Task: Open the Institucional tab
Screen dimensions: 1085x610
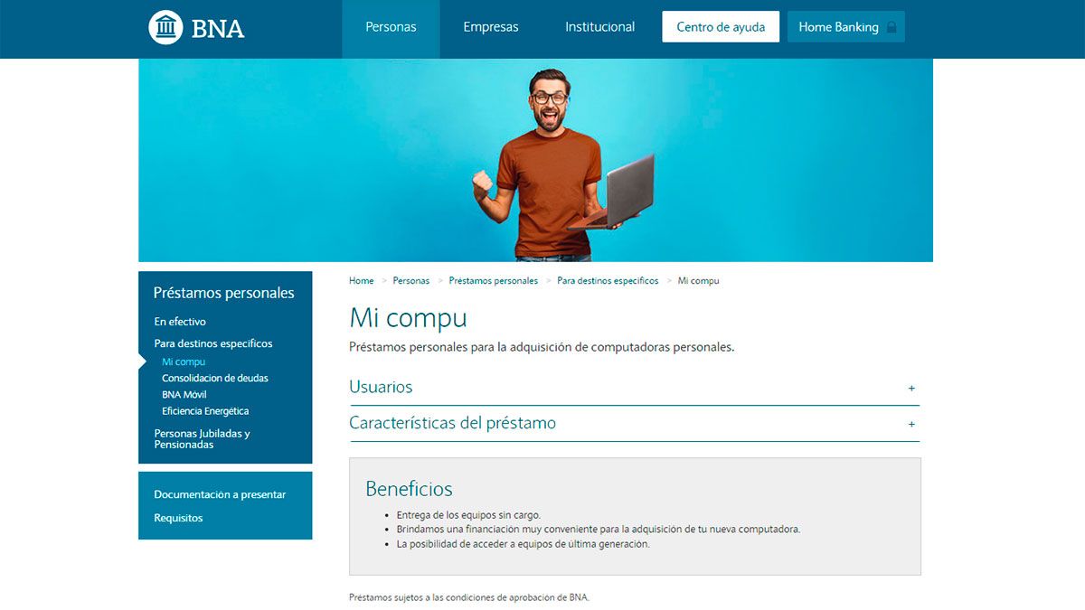Action: tap(600, 27)
